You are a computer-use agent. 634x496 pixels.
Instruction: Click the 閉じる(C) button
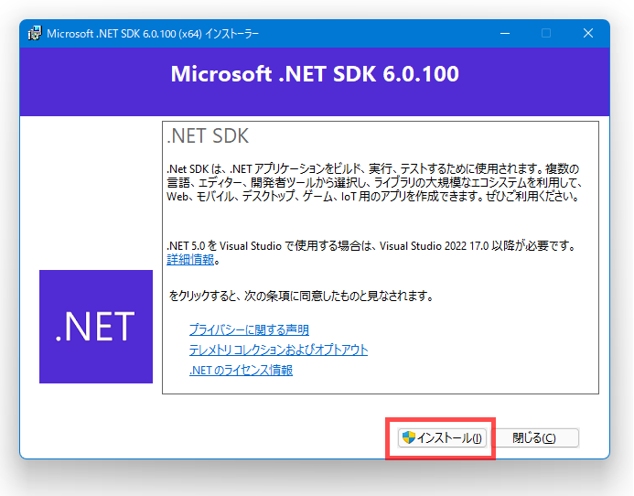[534, 438]
